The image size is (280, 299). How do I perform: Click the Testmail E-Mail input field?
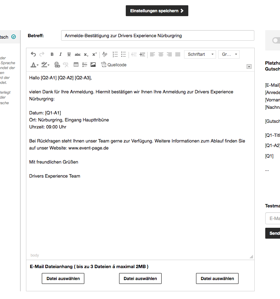273,218
